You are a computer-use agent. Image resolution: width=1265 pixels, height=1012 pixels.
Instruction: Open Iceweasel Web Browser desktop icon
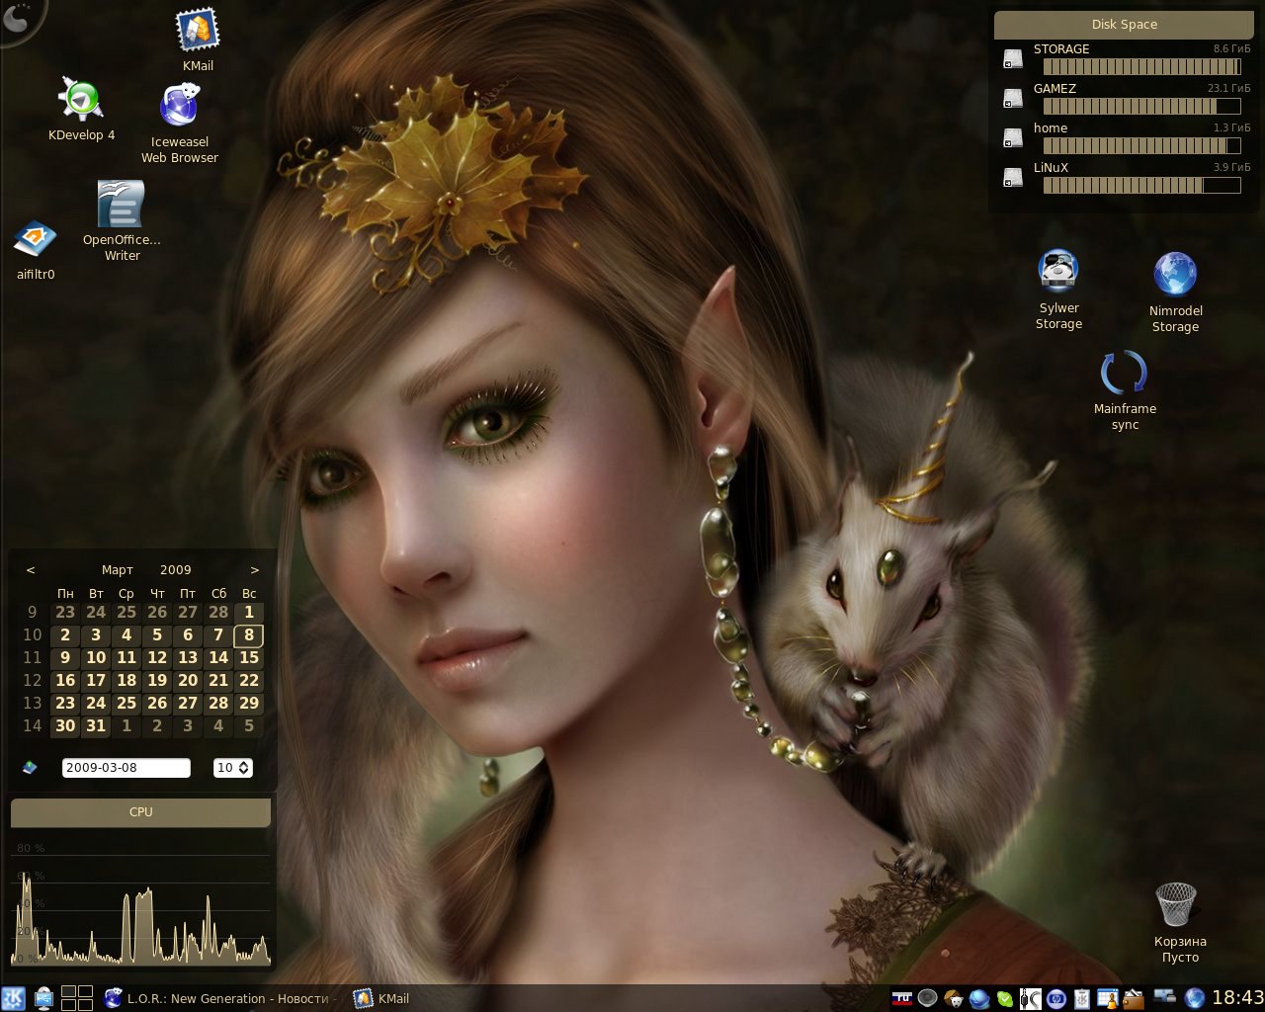[x=180, y=123]
